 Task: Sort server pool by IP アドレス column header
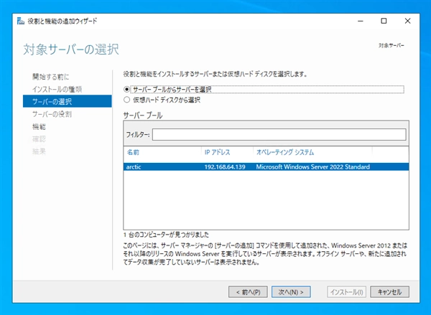point(217,152)
